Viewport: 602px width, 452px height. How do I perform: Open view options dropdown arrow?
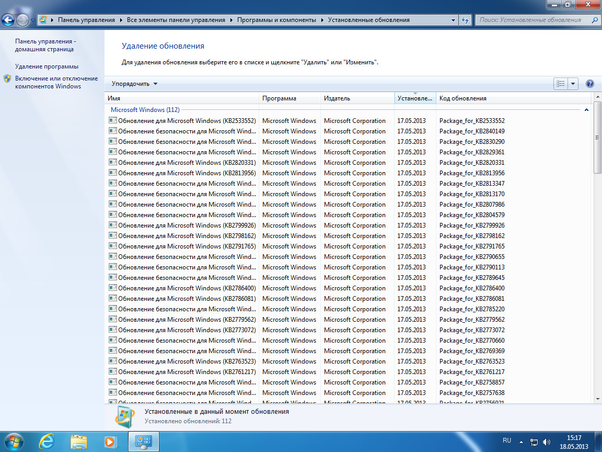click(x=573, y=84)
